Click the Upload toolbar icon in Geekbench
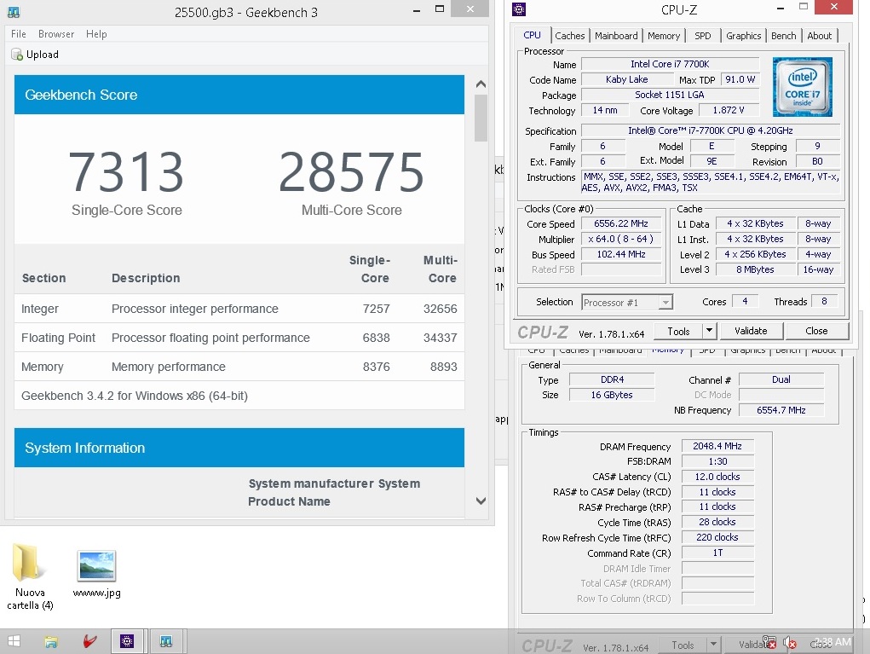The height and width of the screenshot is (654, 870). [x=17, y=55]
